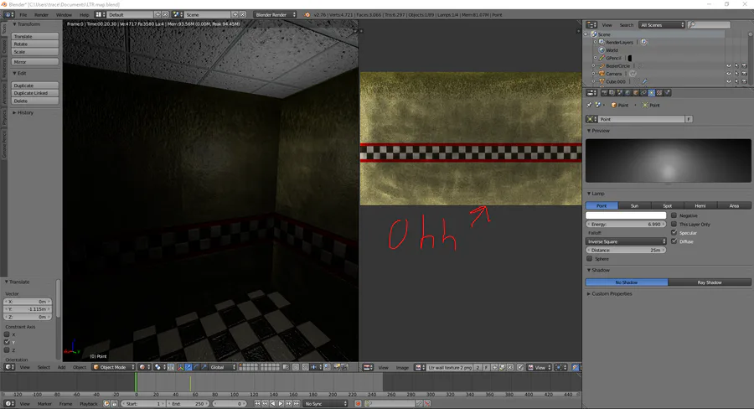Open the Lamp data properties tab icon
Image resolution: width=754 pixels, height=409 pixels.
[x=652, y=93]
